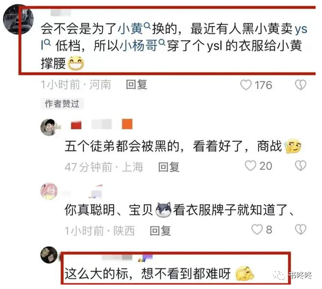Image resolution: width=322 pixels, height=289 pixels.
Task: Like the 商战 comment with 20 likes
Action: pyautogui.click(x=250, y=166)
